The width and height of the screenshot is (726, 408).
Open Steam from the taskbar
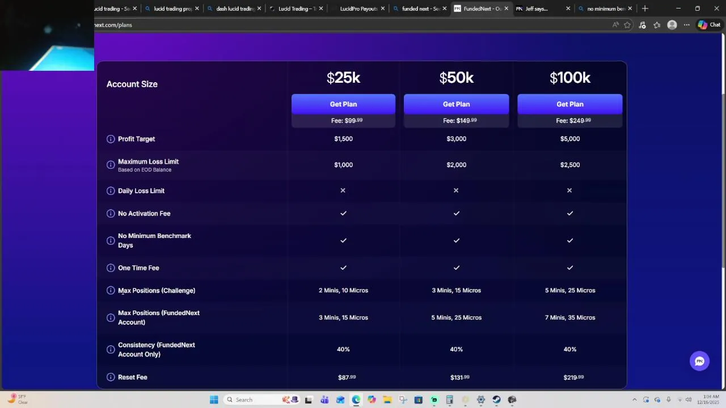[496, 399]
